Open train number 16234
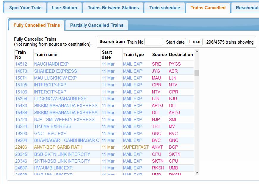This screenshot has width=259, height=184. tap(21, 126)
